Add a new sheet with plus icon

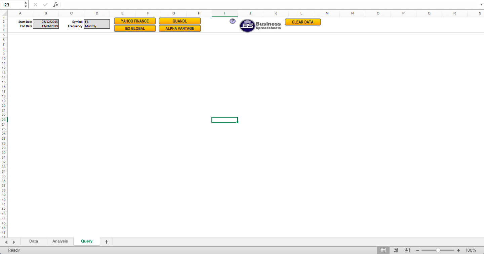[x=107, y=242]
